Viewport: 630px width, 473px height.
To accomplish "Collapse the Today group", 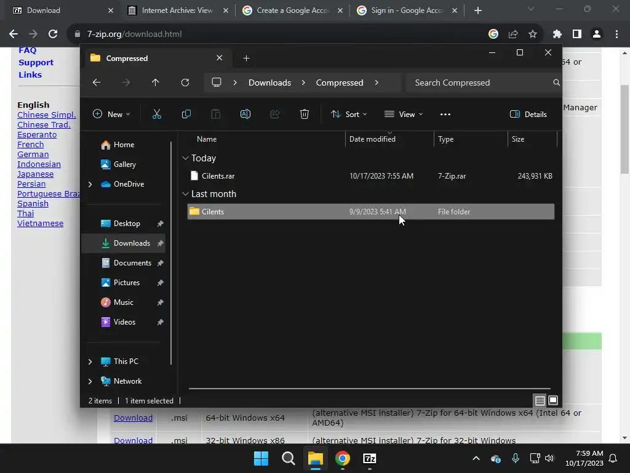I will [185, 158].
